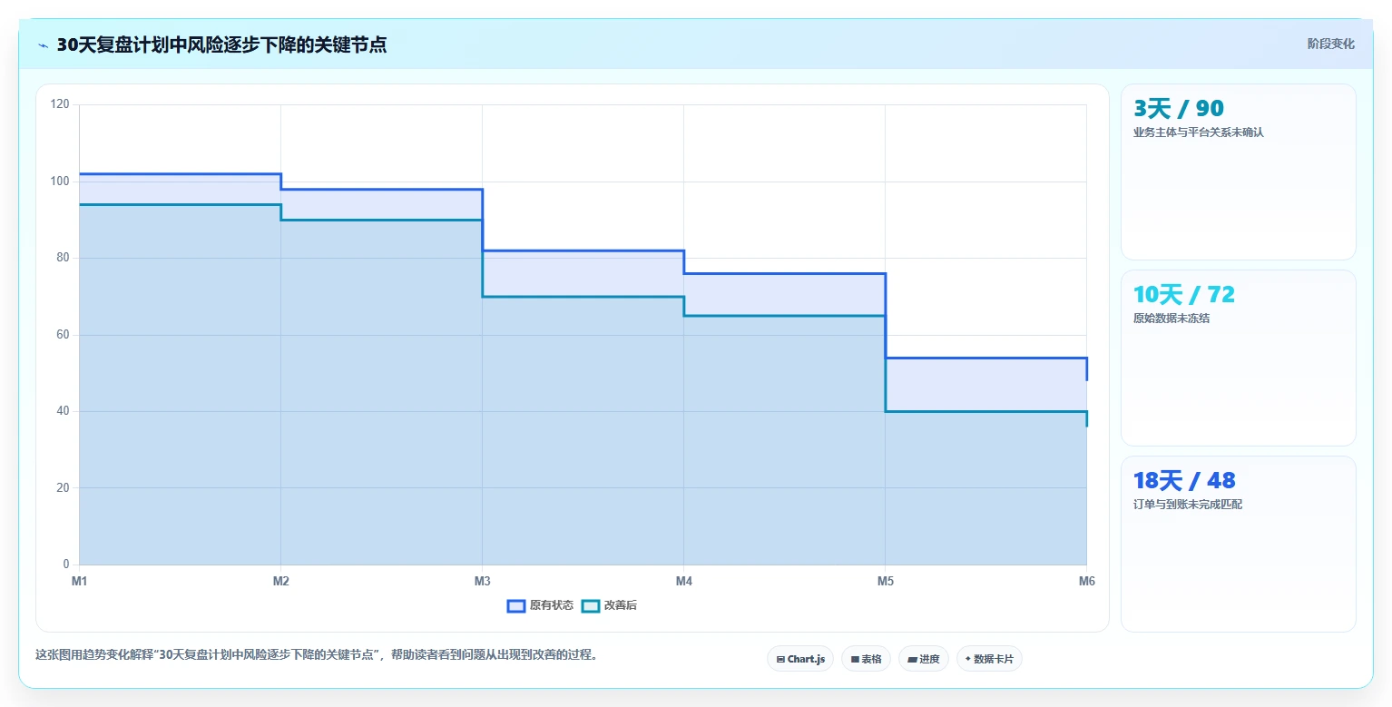Click the 进度 tag chip
Screen dimensions: 1392x707
click(924, 659)
